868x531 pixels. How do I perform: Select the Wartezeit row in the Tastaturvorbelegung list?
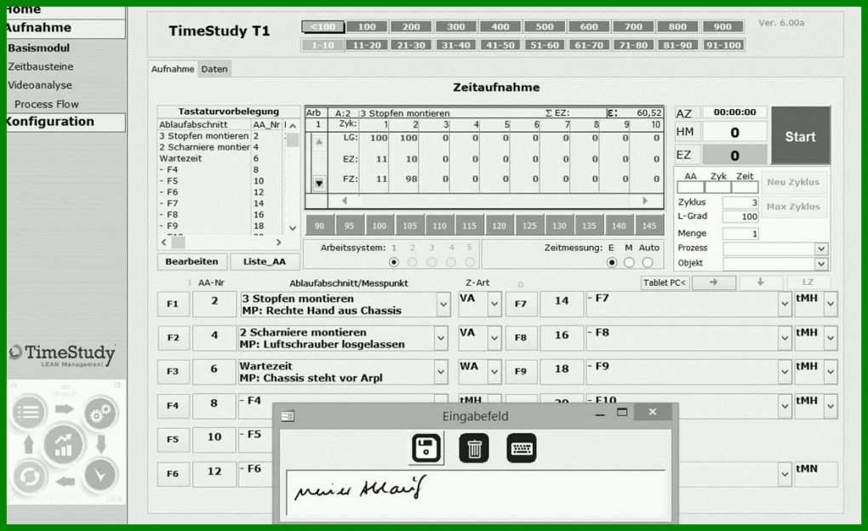click(221, 158)
